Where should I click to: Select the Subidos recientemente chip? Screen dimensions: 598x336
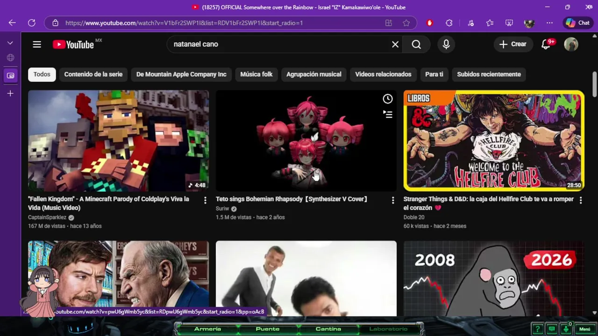coord(489,74)
